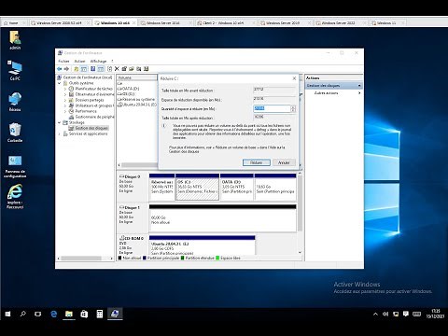Click the Forward arrow in the toolbar
Image resolution: width=448 pixels, height=336 pixels.
[x=66, y=69]
